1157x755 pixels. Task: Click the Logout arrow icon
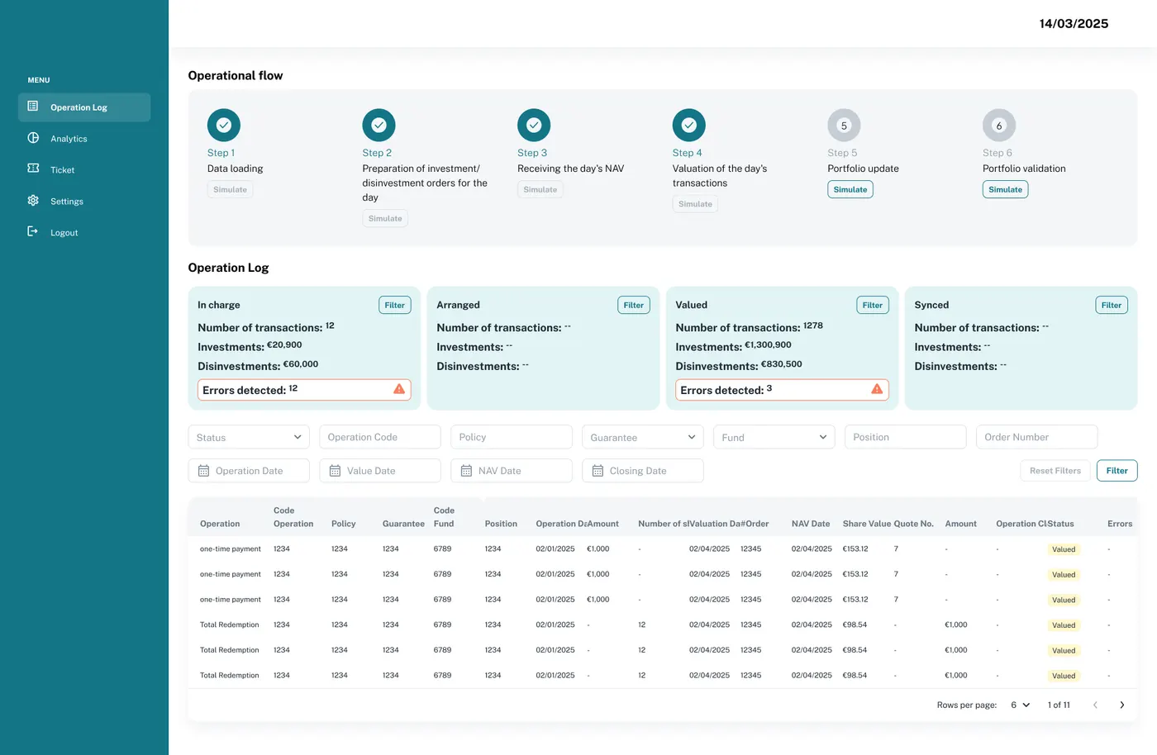[x=33, y=231]
